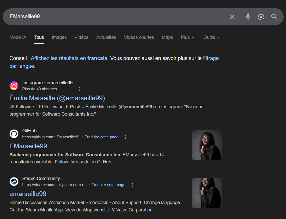
Task: Click the GitHub logo favicon
Action: 14,134
